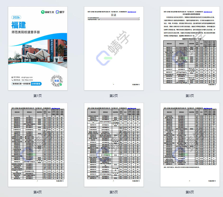This screenshot has width=223, height=197.
Task: Open the blue hyperlink in page 3 header
Action: [x=208, y=12]
